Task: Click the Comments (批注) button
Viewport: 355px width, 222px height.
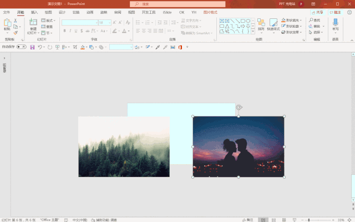Action: [335, 12]
